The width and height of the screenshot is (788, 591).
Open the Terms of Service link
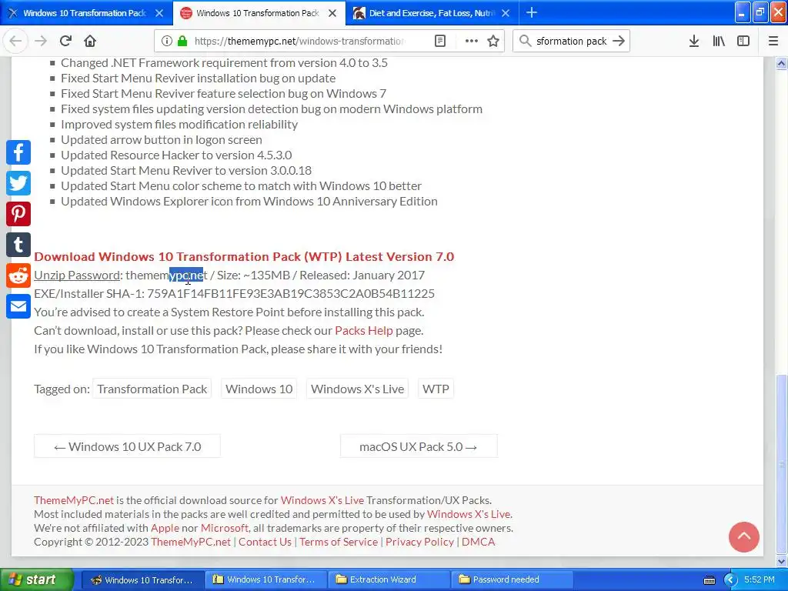pyautogui.click(x=339, y=543)
